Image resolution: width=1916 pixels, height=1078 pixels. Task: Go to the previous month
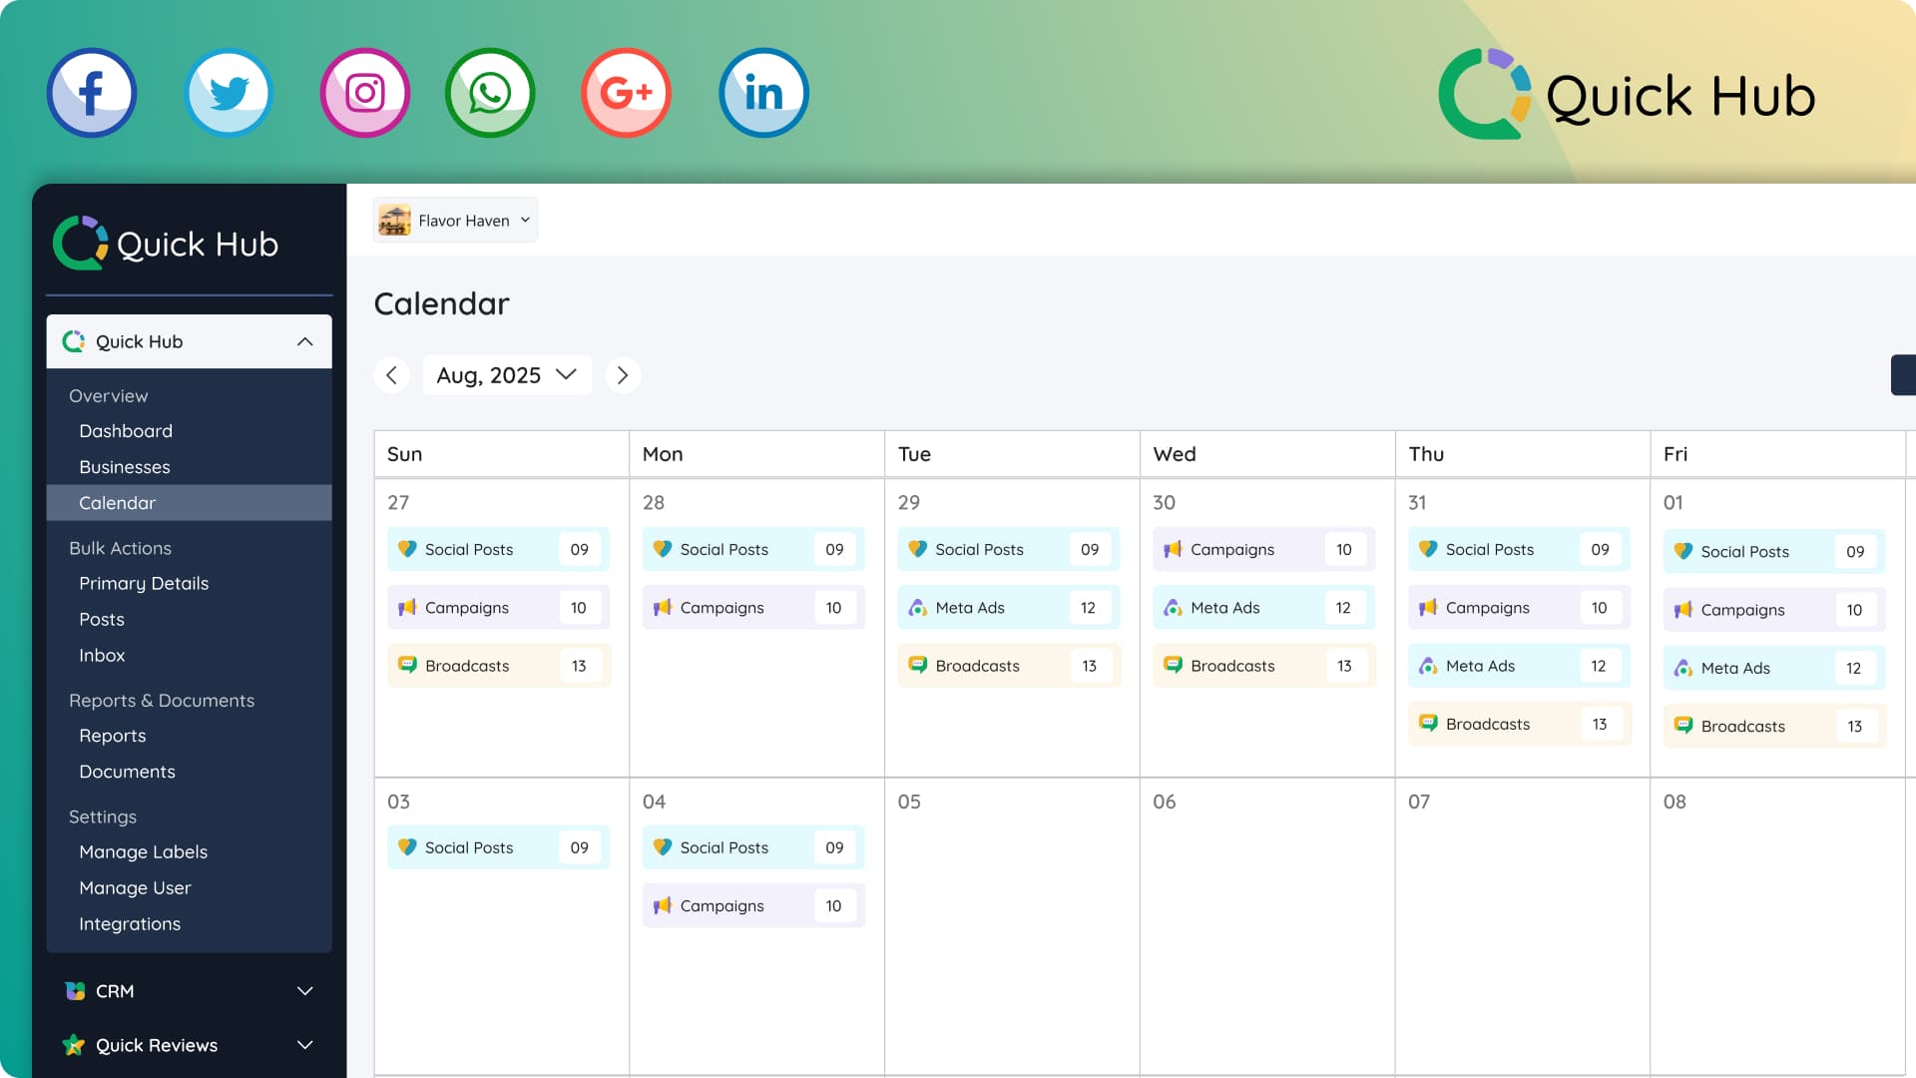[x=391, y=375]
